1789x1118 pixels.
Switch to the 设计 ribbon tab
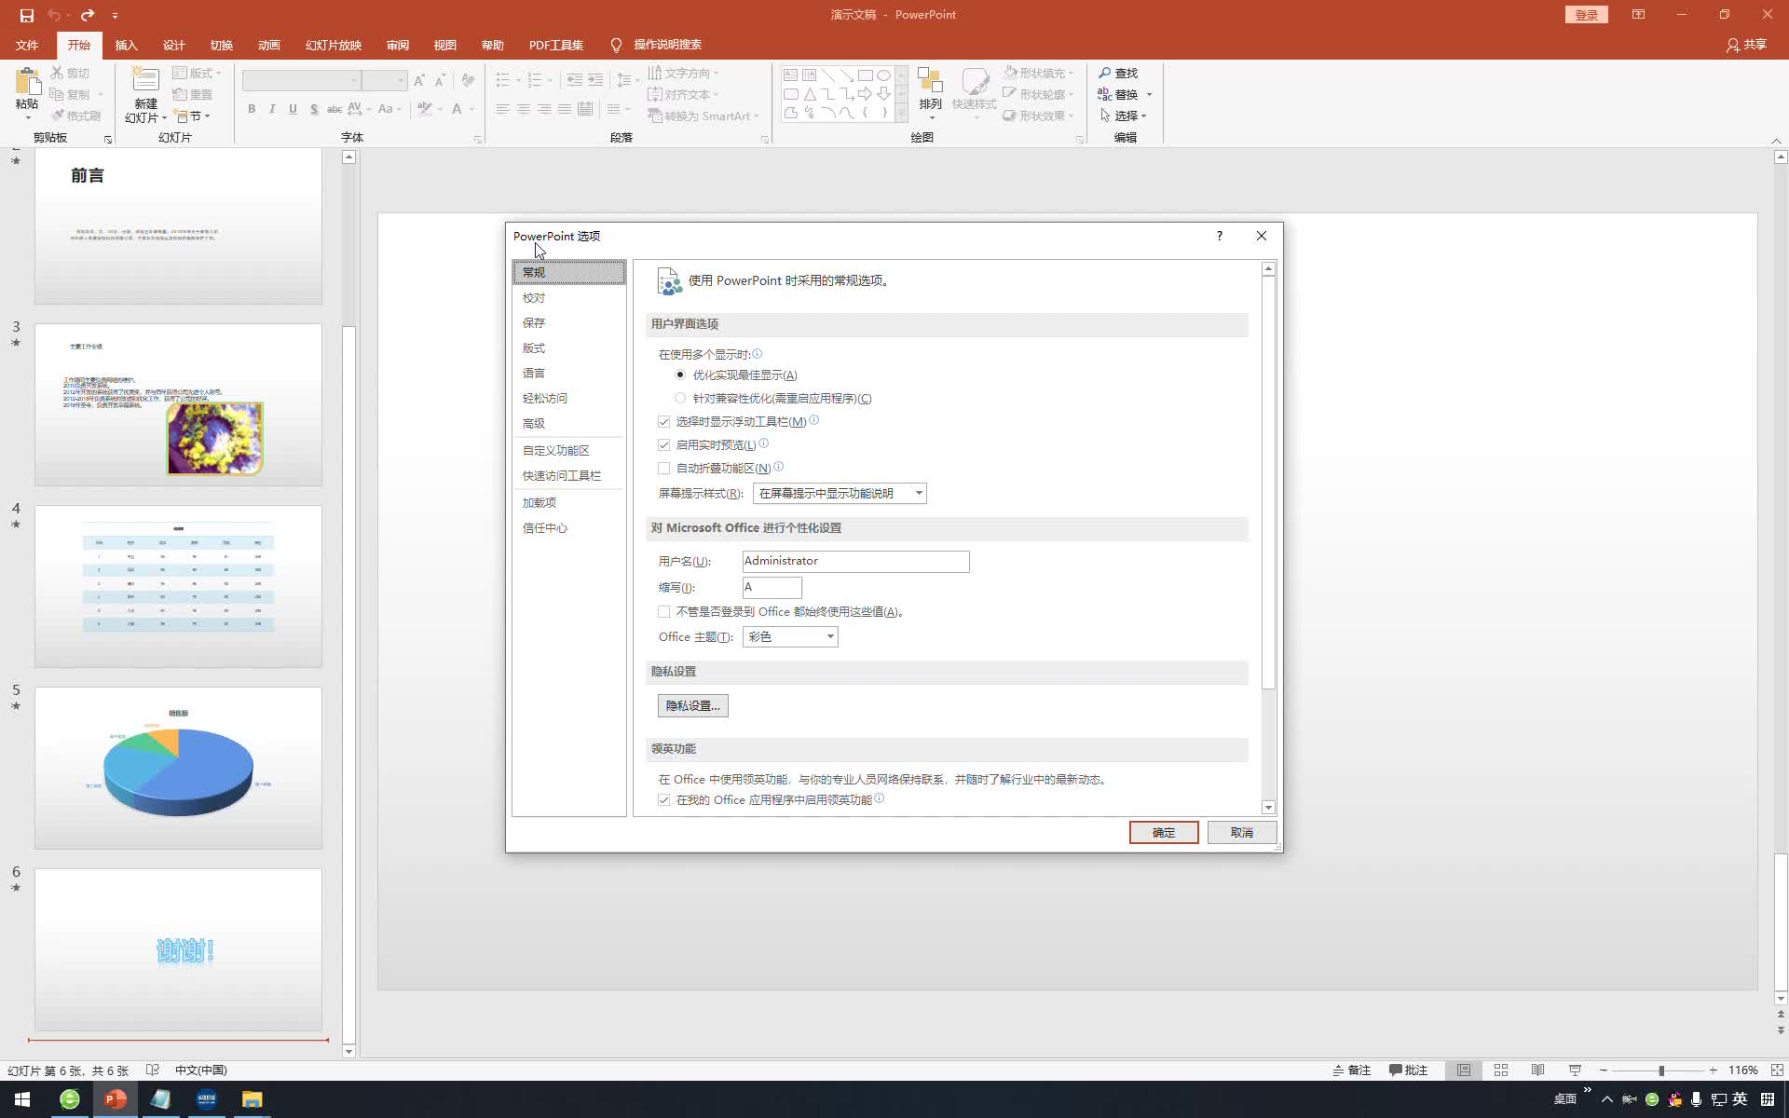point(173,45)
